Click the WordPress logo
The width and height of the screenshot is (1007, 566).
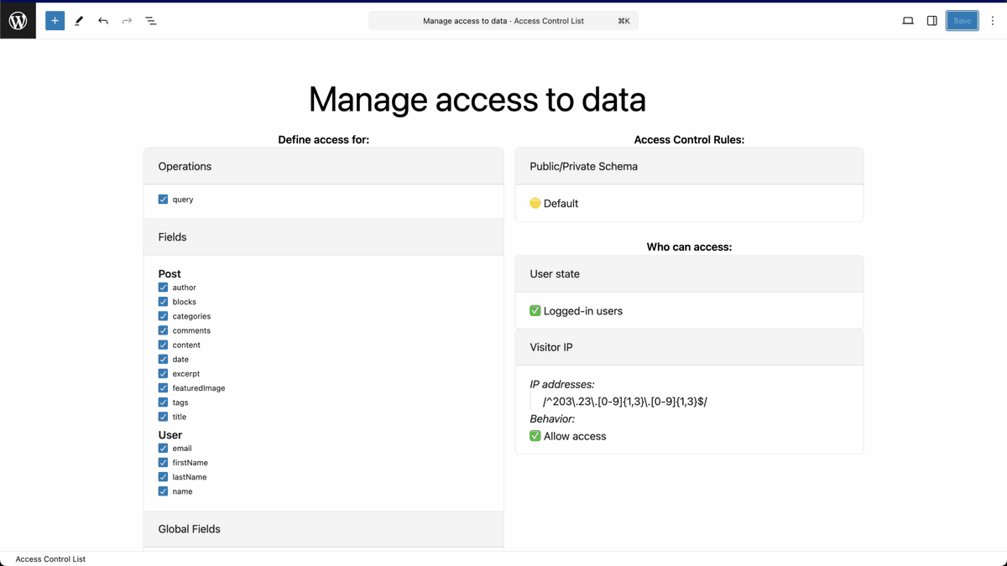(x=18, y=20)
